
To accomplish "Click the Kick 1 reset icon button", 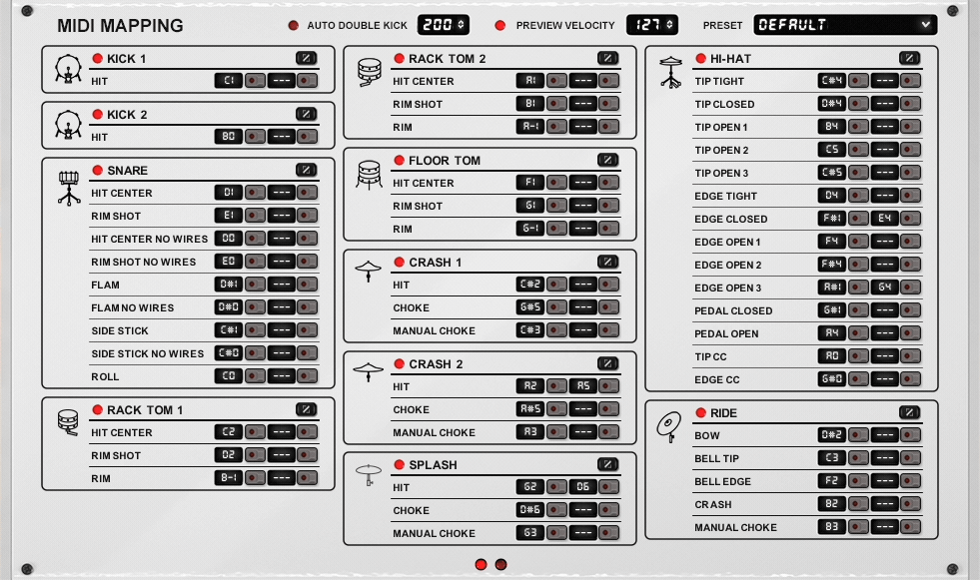I will point(306,59).
